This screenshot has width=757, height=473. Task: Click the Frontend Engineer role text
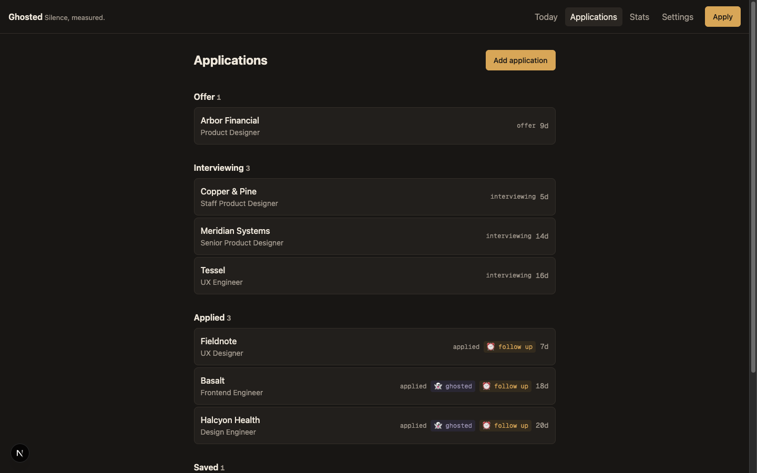click(232, 393)
